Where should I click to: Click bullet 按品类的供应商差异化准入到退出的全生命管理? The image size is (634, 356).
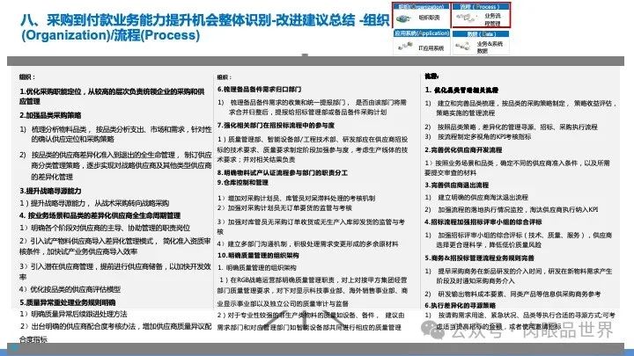coord(115,165)
